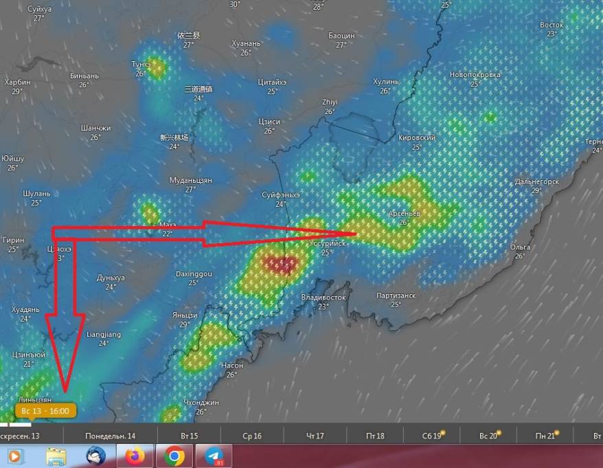Click the Вс 13 - 16:00 time label
This screenshot has width=603, height=468.
45,411
